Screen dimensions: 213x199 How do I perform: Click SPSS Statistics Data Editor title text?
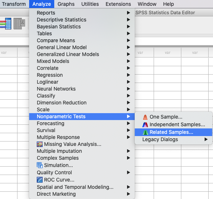pos(165,13)
